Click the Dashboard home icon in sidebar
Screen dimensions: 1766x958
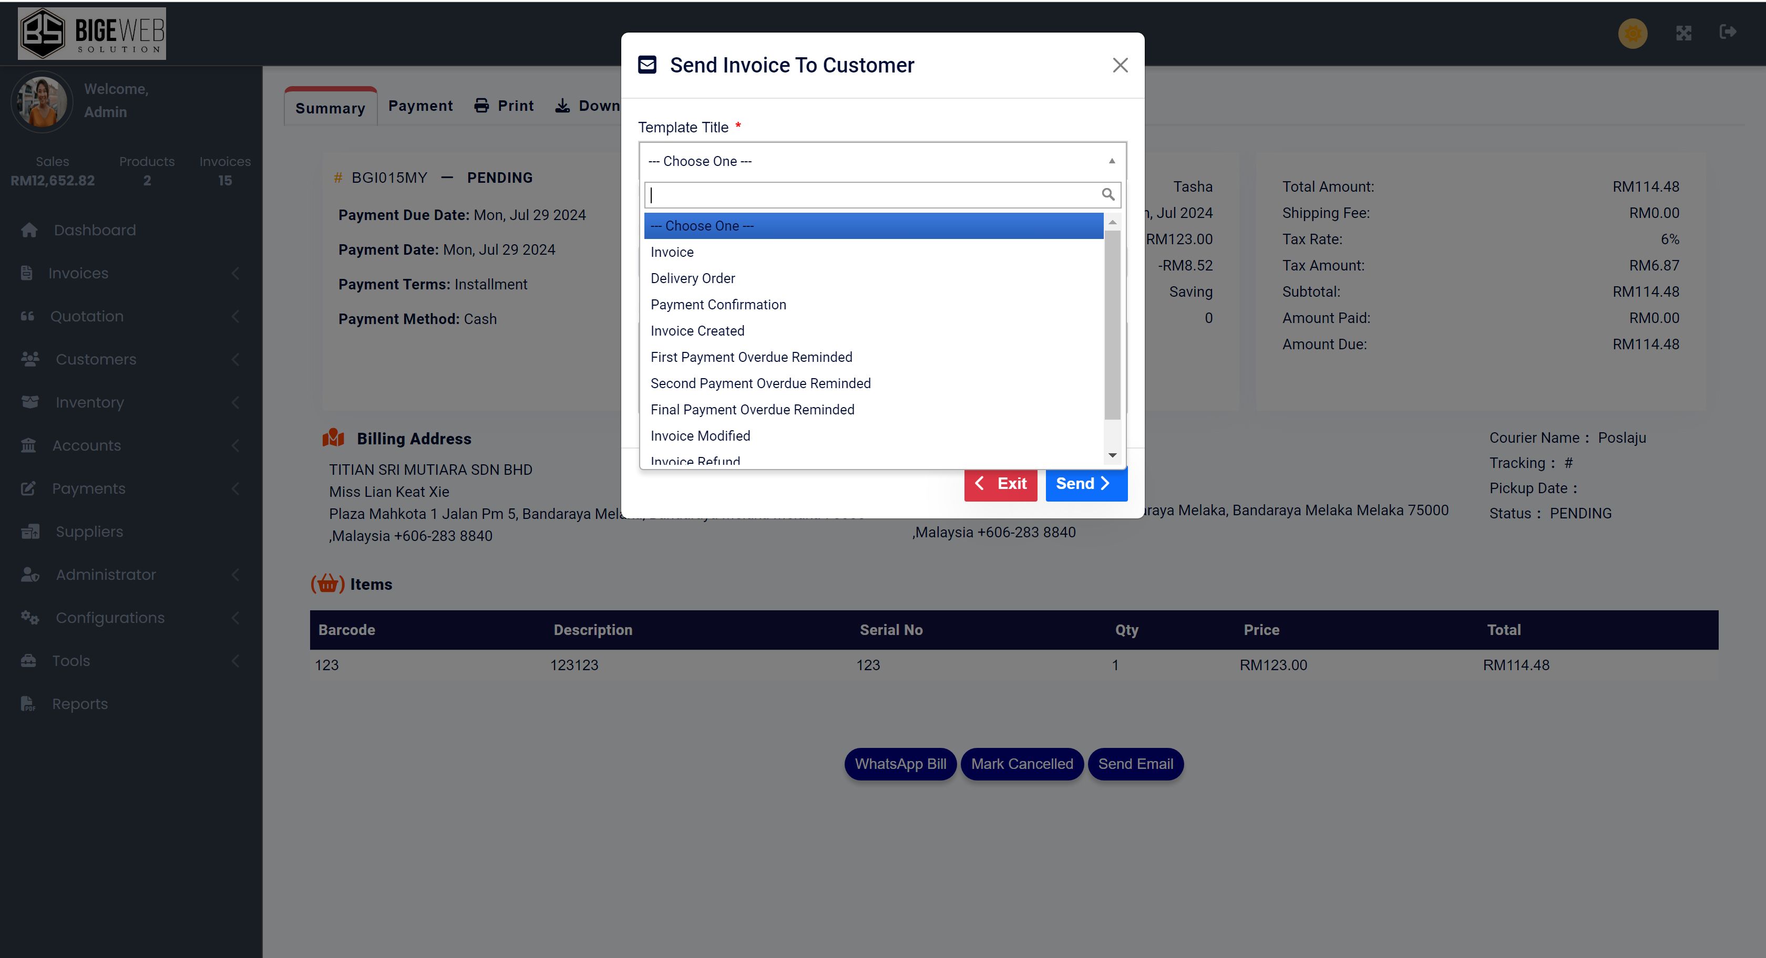(x=29, y=230)
